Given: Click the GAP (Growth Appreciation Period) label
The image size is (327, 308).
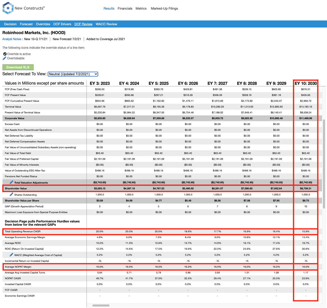Looking at the screenshot, I should point(24,207).
